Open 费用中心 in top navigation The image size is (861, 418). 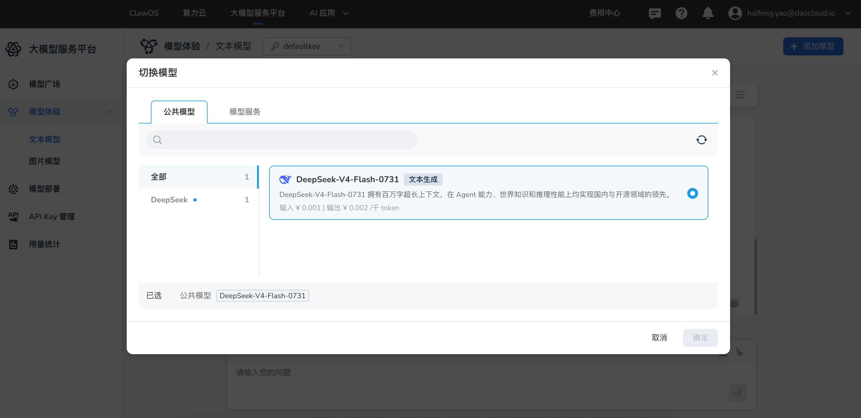605,13
